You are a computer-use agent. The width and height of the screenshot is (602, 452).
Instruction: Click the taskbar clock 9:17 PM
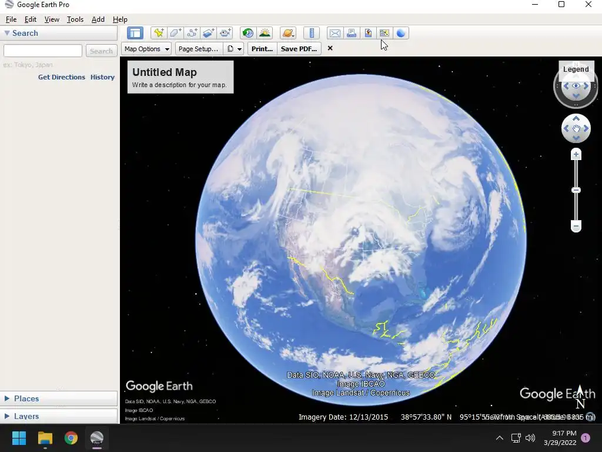560,438
